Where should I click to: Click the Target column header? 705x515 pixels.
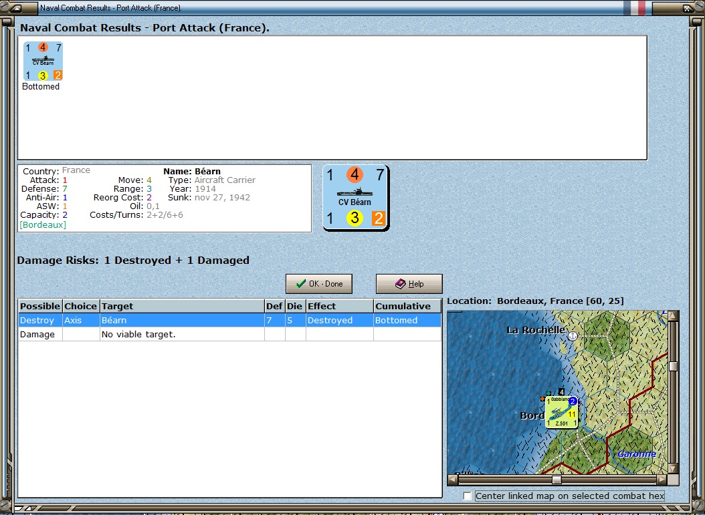[x=182, y=306]
